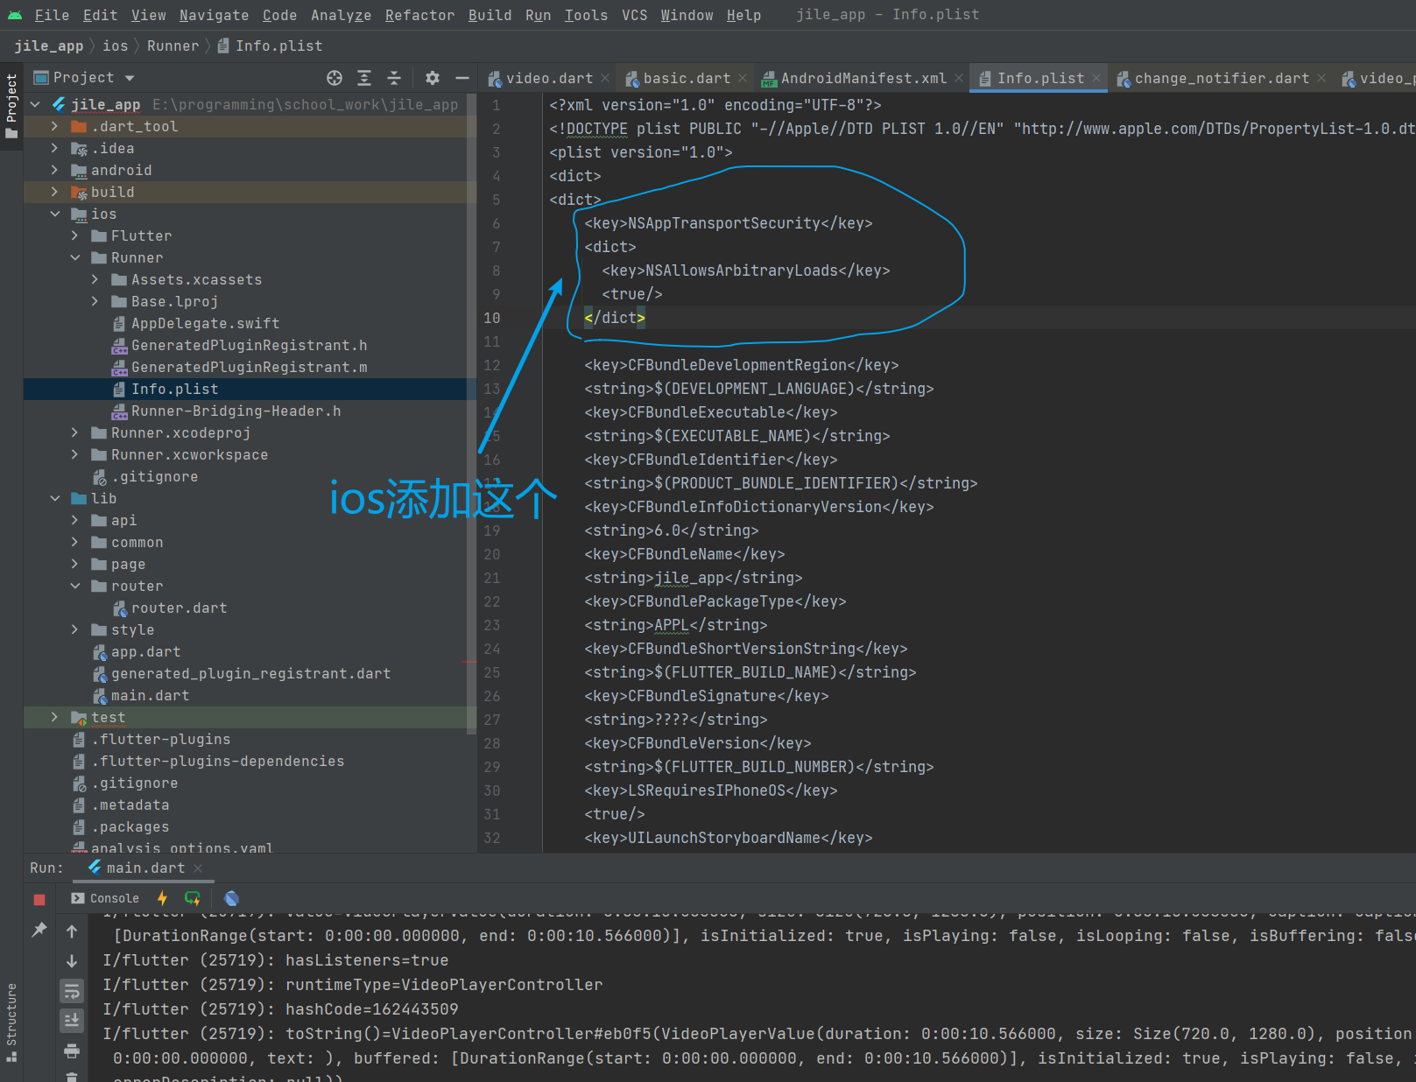1416x1082 pixels.
Task: Click line 10 closing dict tag
Action: click(615, 318)
